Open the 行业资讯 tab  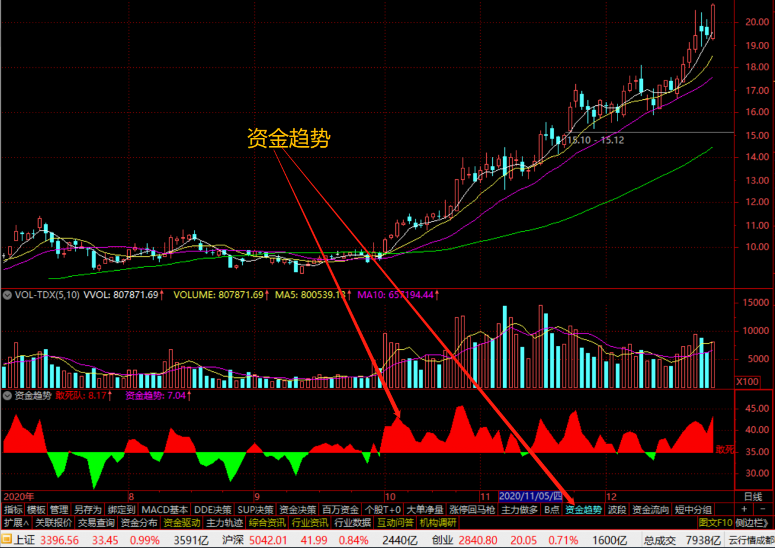pyautogui.click(x=311, y=523)
